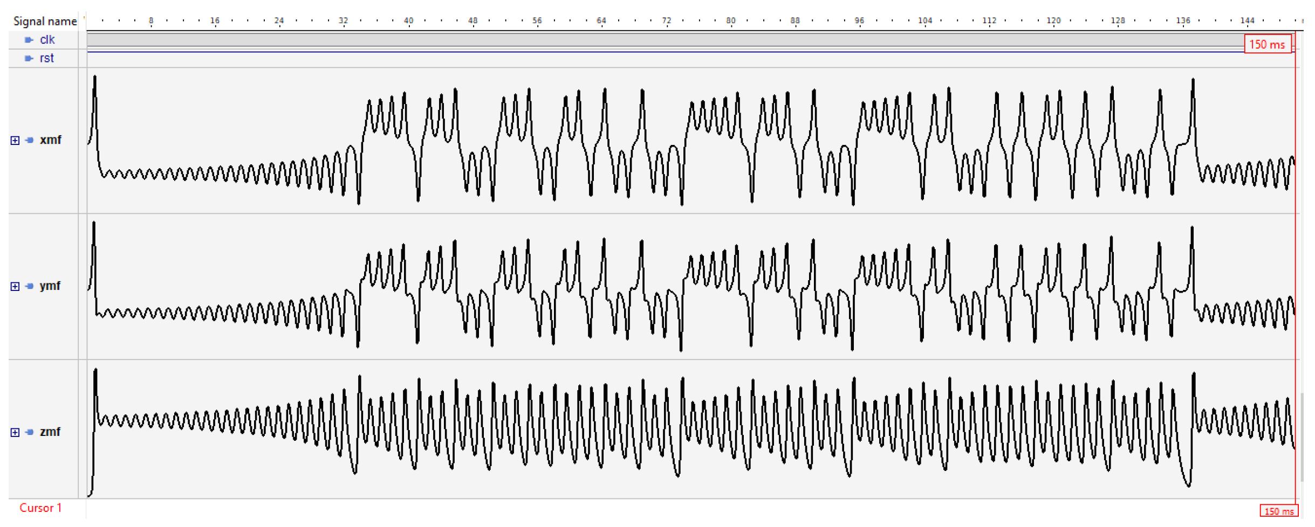1315x527 pixels.
Task: Click the Cursor 1 label
Action: pos(40,508)
